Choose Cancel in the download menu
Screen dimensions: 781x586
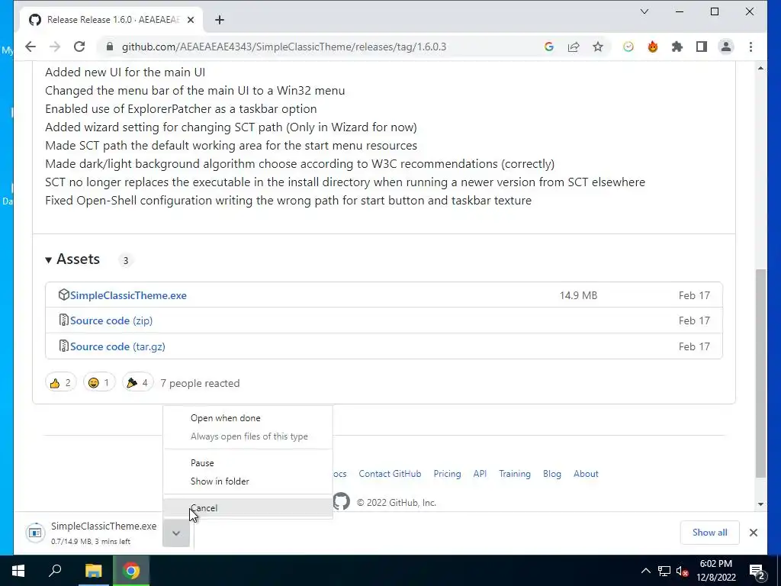[x=248, y=507]
